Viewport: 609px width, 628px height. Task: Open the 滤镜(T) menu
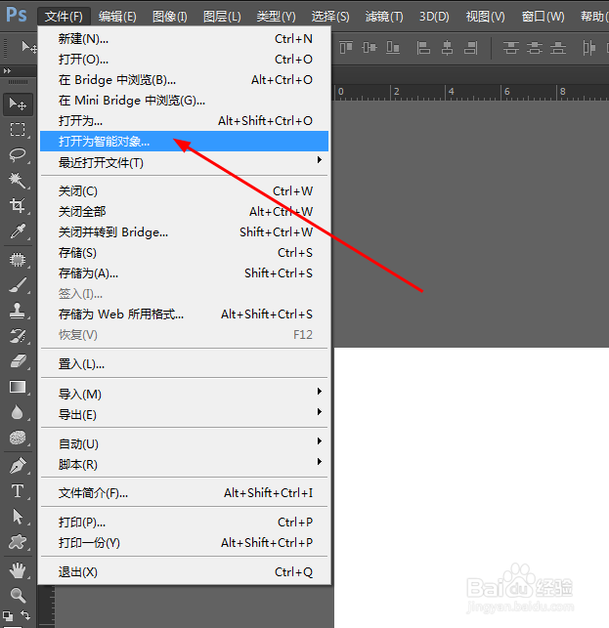[x=384, y=17]
